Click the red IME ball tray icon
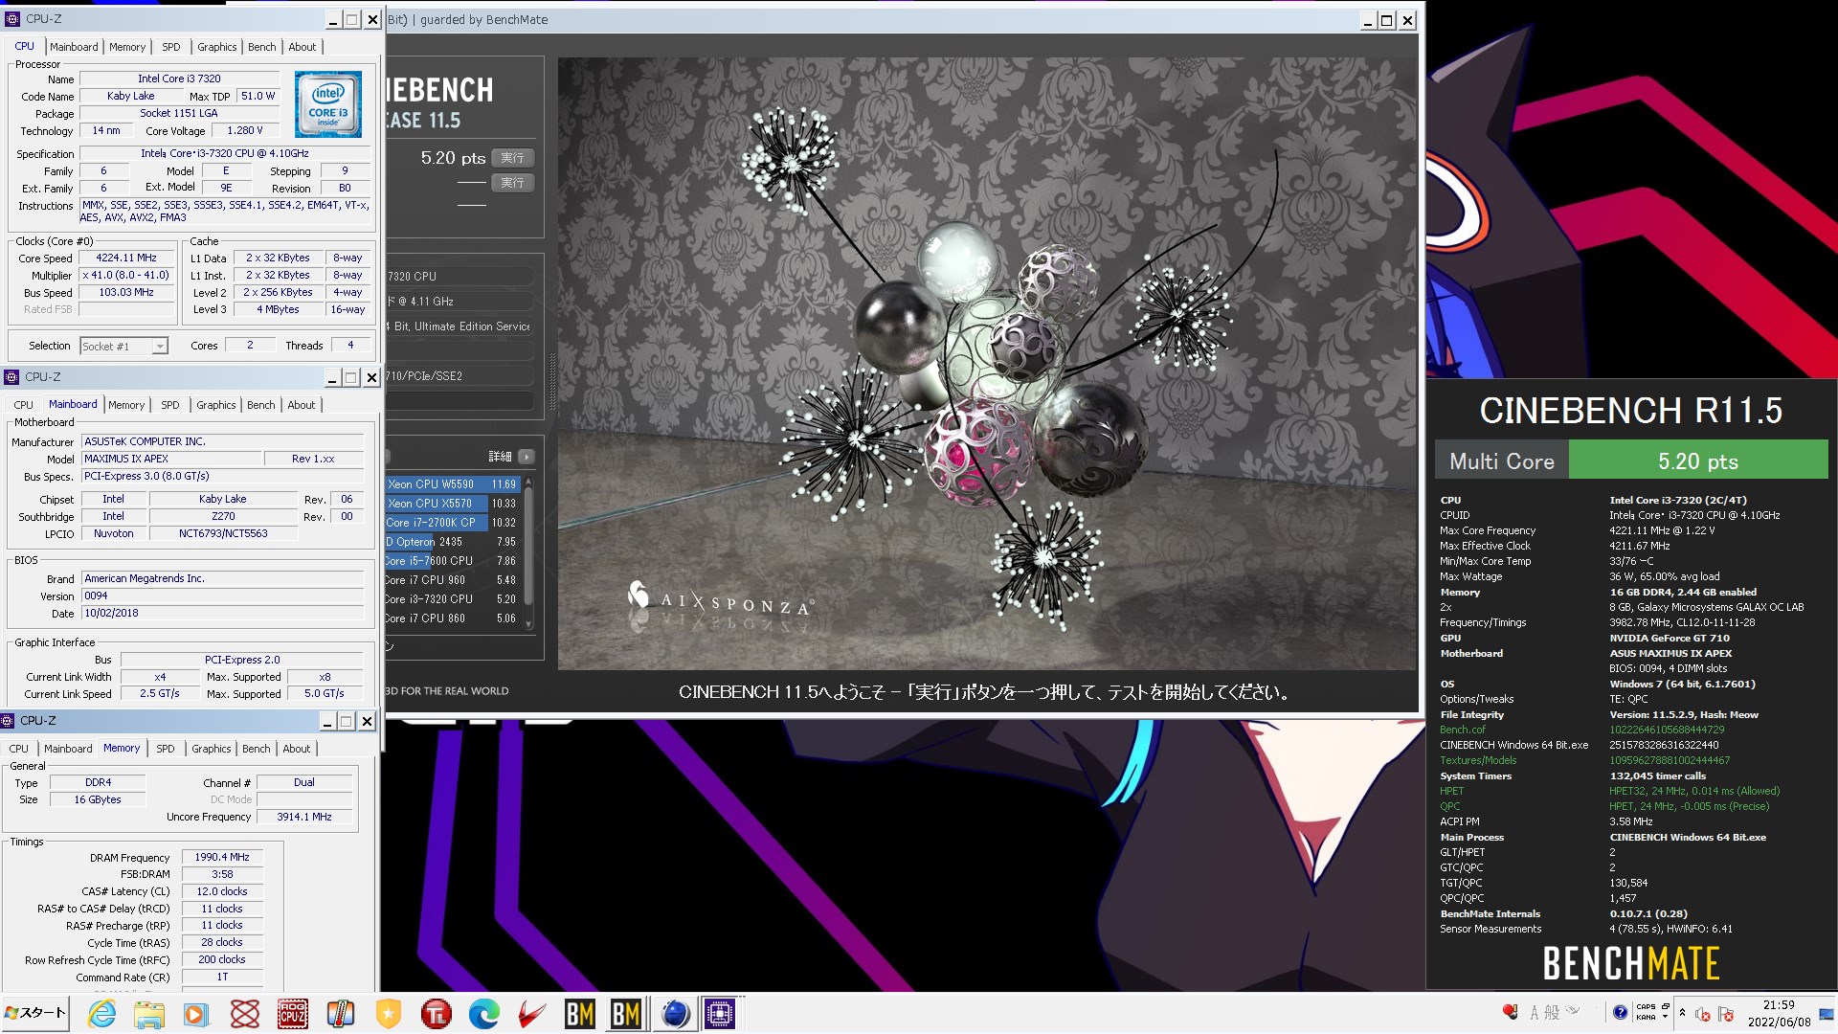This screenshot has width=1838, height=1034. tap(1511, 1012)
